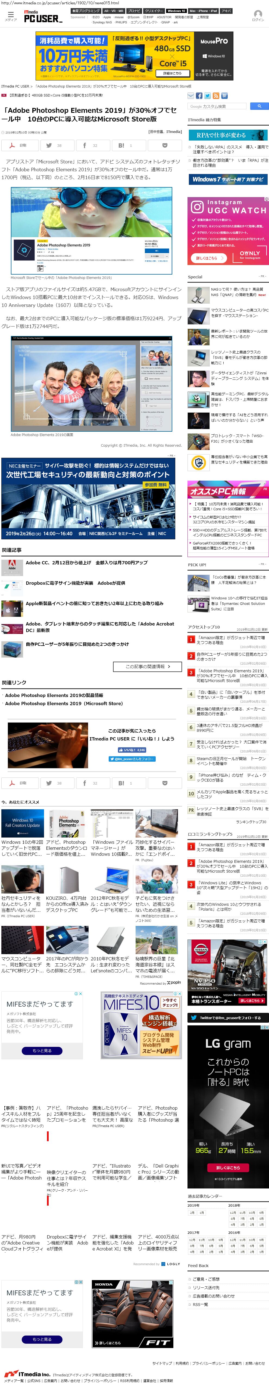Open the 教育プログラミング navigation tab
This screenshot has width=269, height=1388.
coord(86,11)
